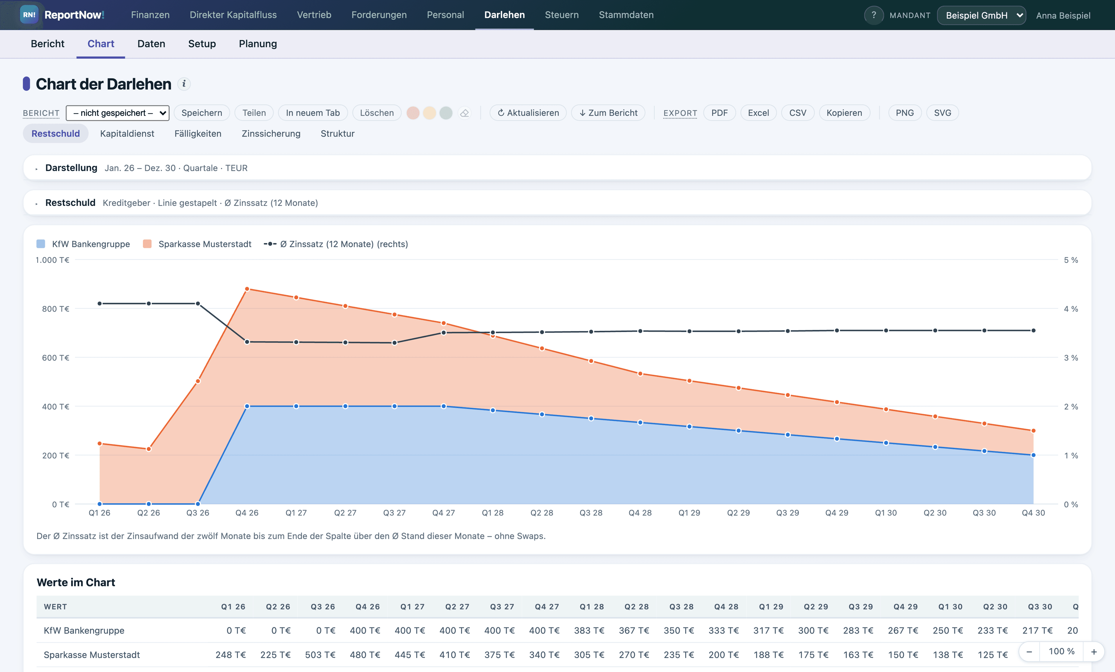Pick the red color swatch

(x=413, y=113)
